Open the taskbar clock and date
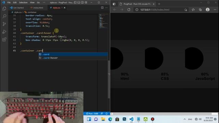The image size is (219, 123). pos(208,119)
